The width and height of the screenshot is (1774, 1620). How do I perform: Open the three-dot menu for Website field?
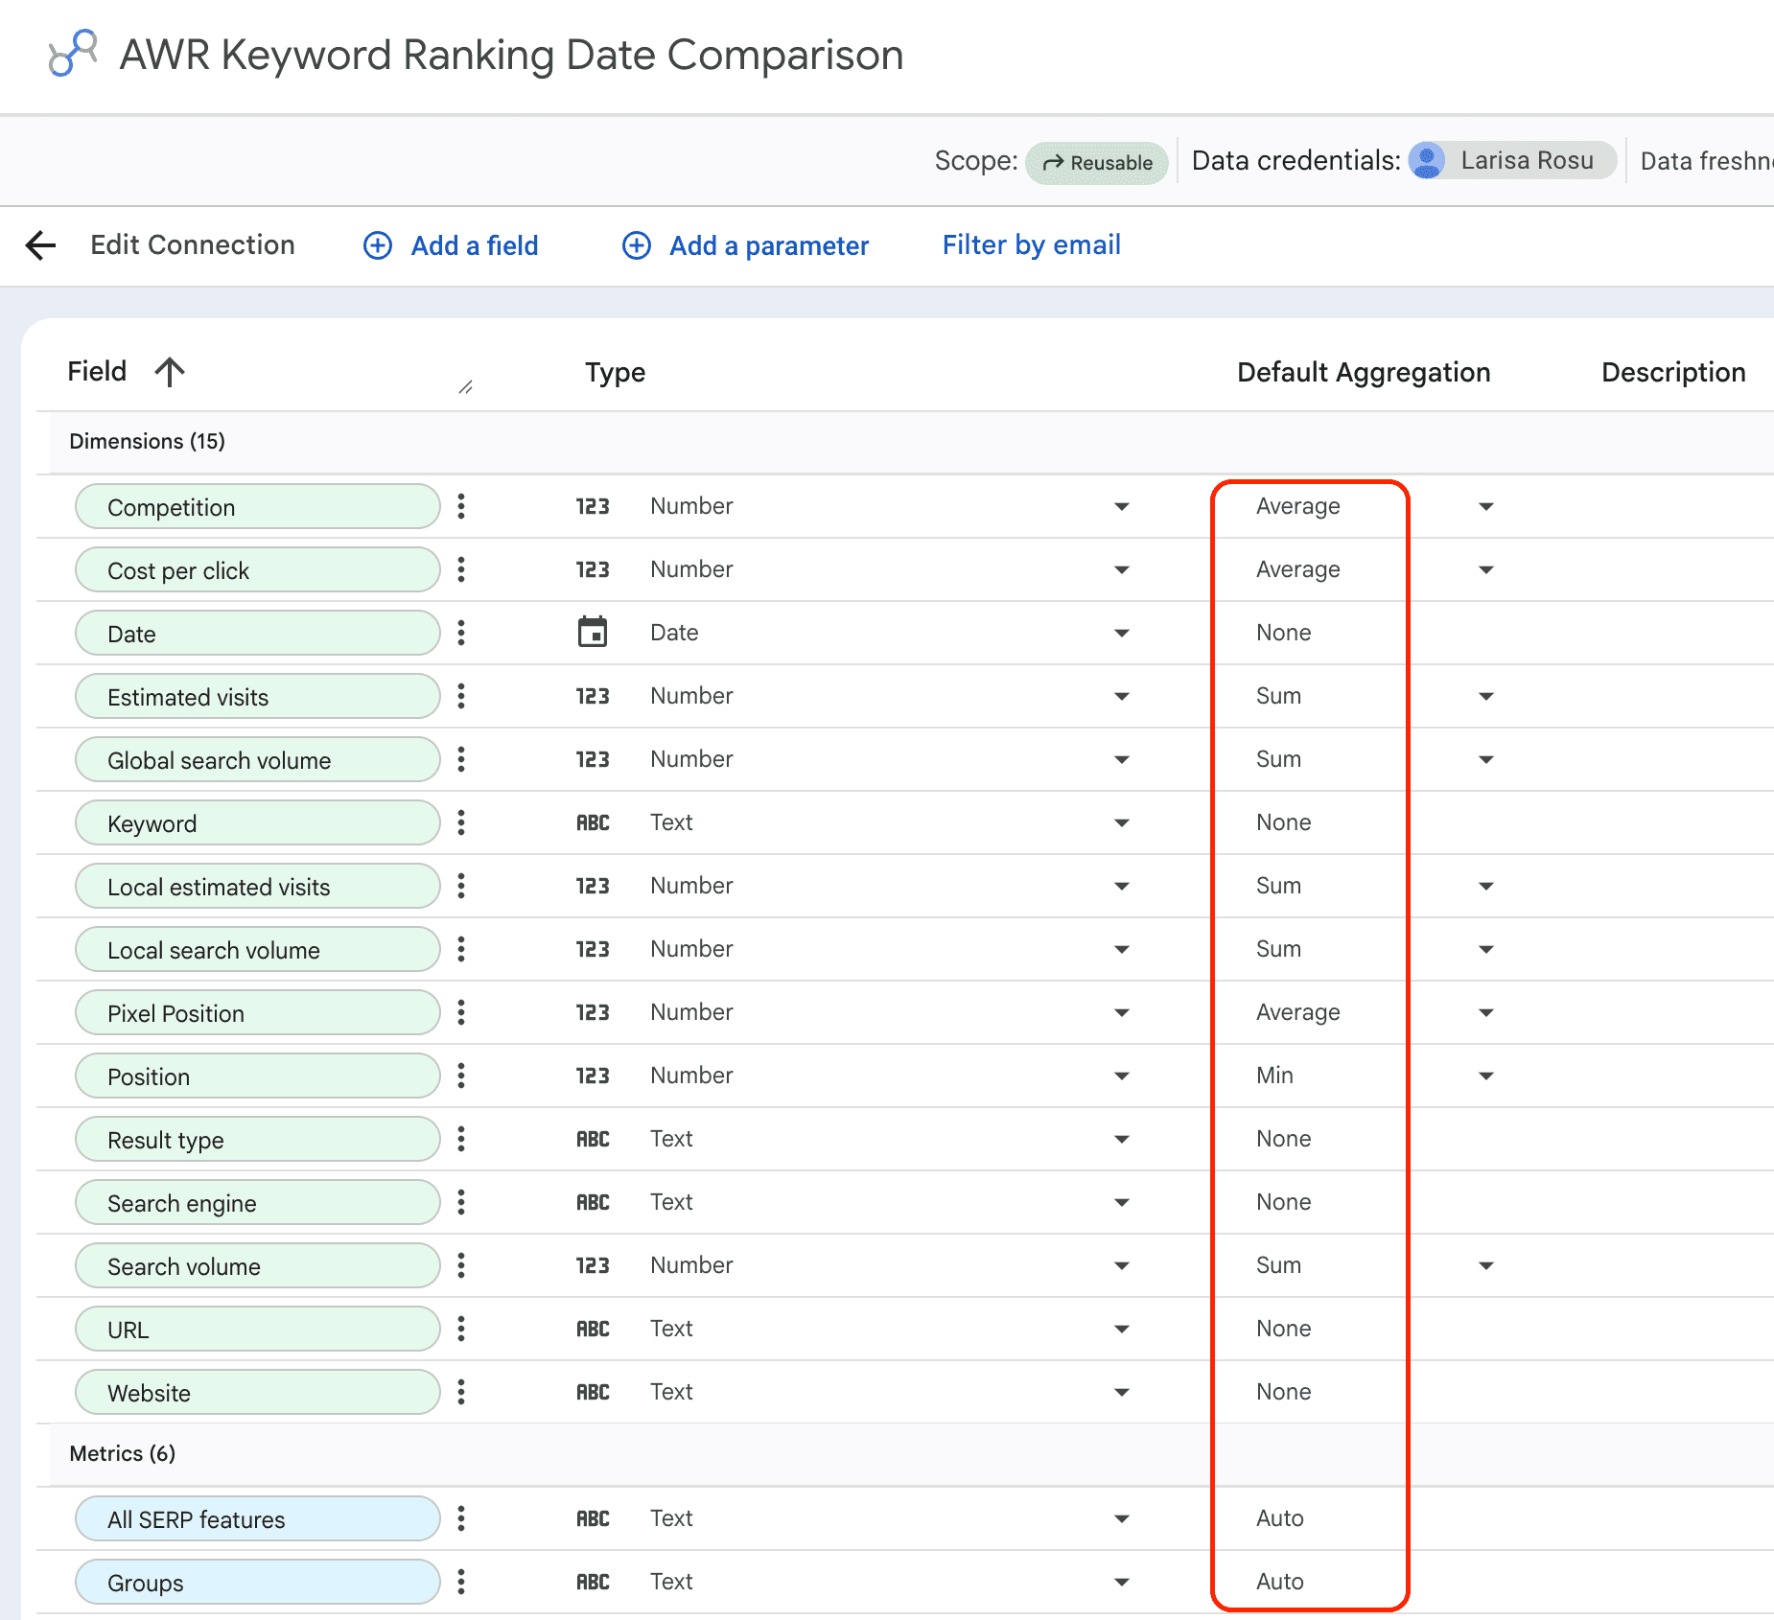pyautogui.click(x=461, y=1392)
